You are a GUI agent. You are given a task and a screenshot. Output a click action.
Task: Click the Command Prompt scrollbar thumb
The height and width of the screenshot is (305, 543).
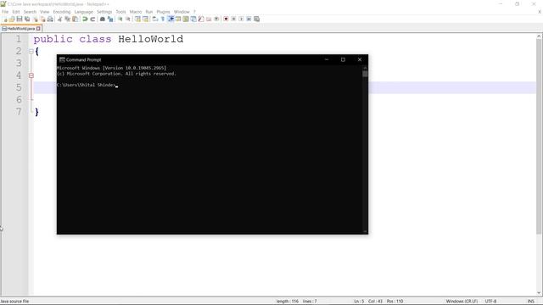(365, 74)
